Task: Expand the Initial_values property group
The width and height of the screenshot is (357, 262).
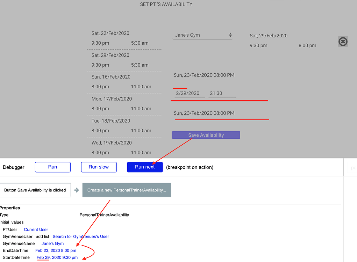Action: pos(12,222)
